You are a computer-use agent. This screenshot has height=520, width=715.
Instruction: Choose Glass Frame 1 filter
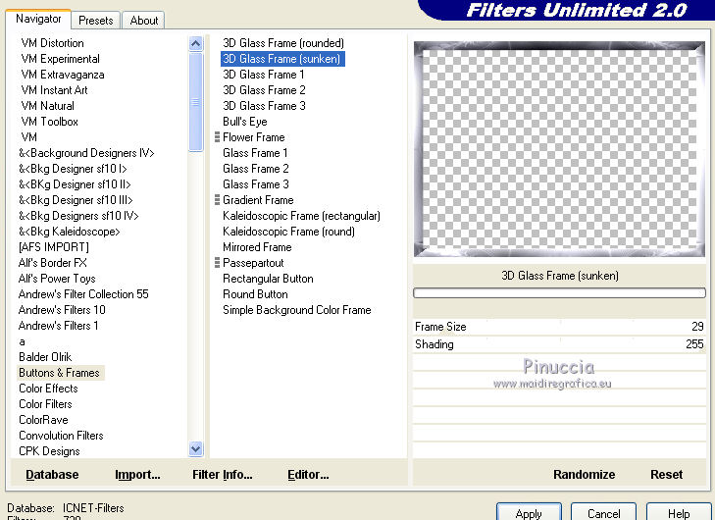255,153
